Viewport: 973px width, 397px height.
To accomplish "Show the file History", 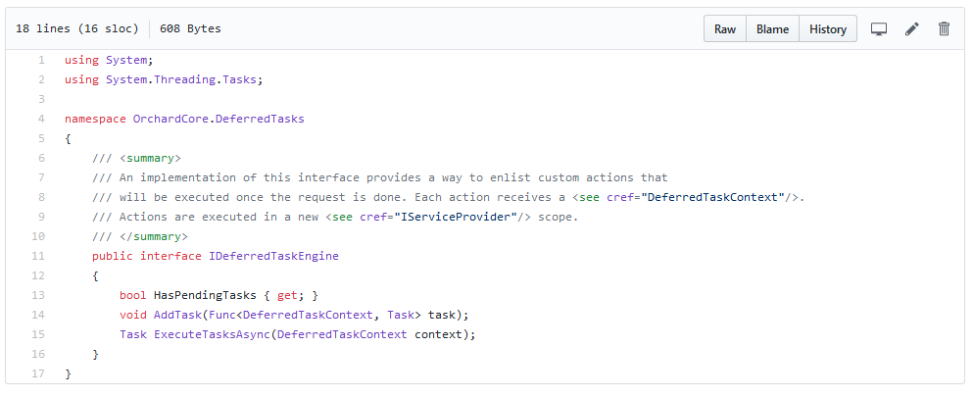I will tap(828, 29).
